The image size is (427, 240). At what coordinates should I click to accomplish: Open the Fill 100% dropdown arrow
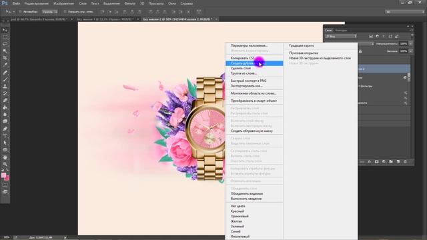point(411,51)
